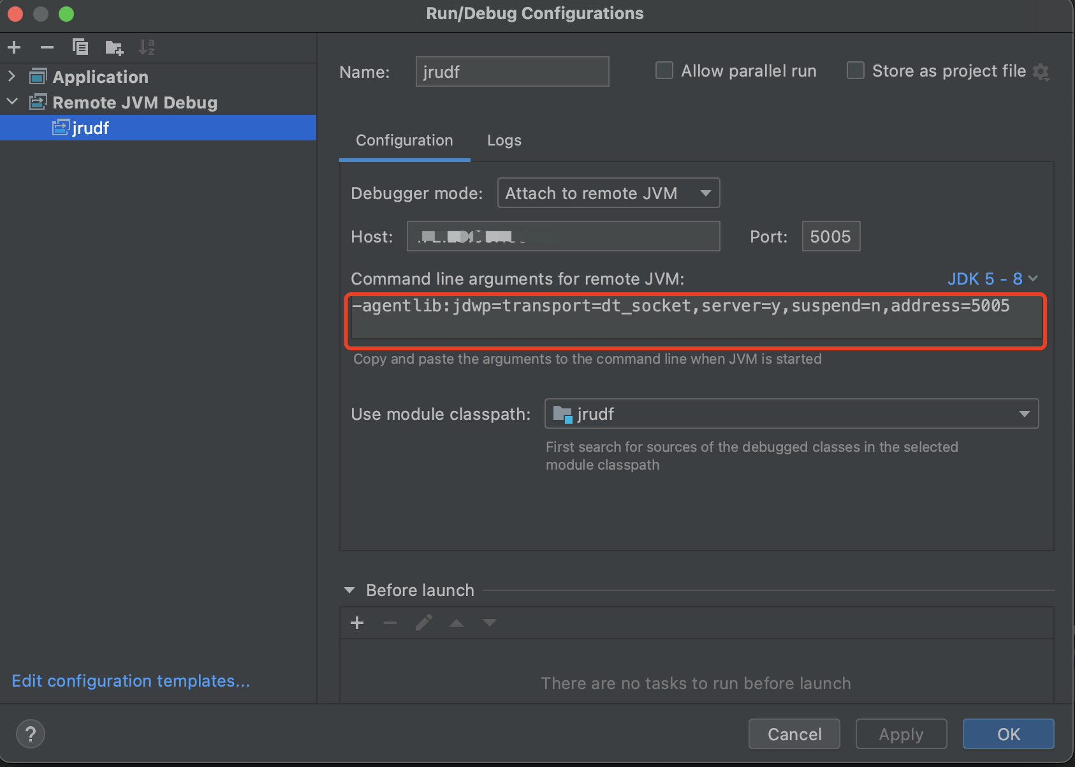
Task: Select the Configuration tab
Action: [404, 140]
